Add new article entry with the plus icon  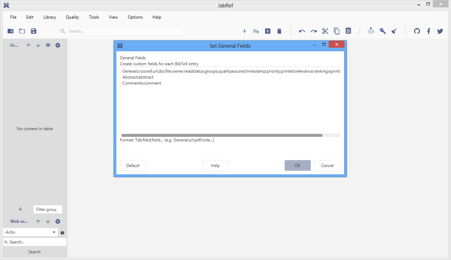245,31
